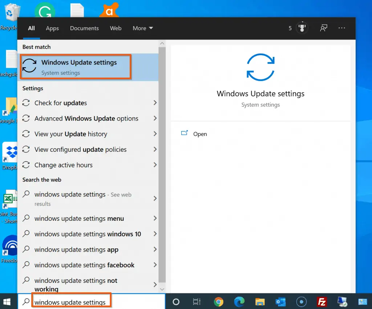The width and height of the screenshot is (372, 309).
Task: Open search options via the ellipsis icon
Action: 341,28
